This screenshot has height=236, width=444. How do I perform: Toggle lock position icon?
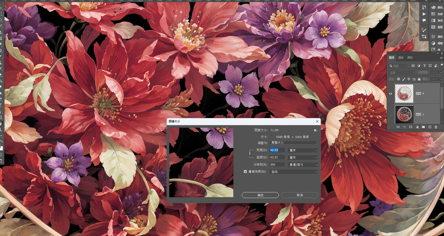[409, 79]
